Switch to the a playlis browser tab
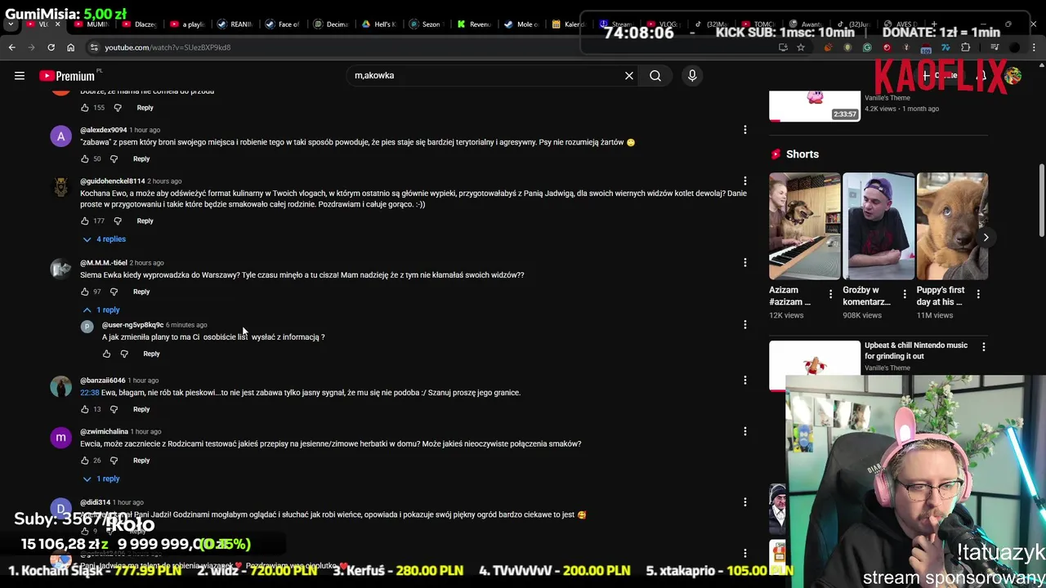 point(186,24)
